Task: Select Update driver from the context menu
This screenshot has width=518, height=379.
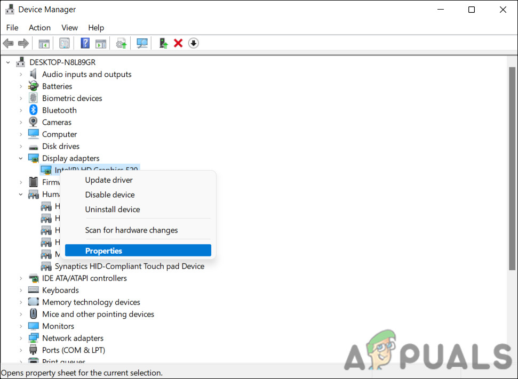Action: pyautogui.click(x=109, y=180)
